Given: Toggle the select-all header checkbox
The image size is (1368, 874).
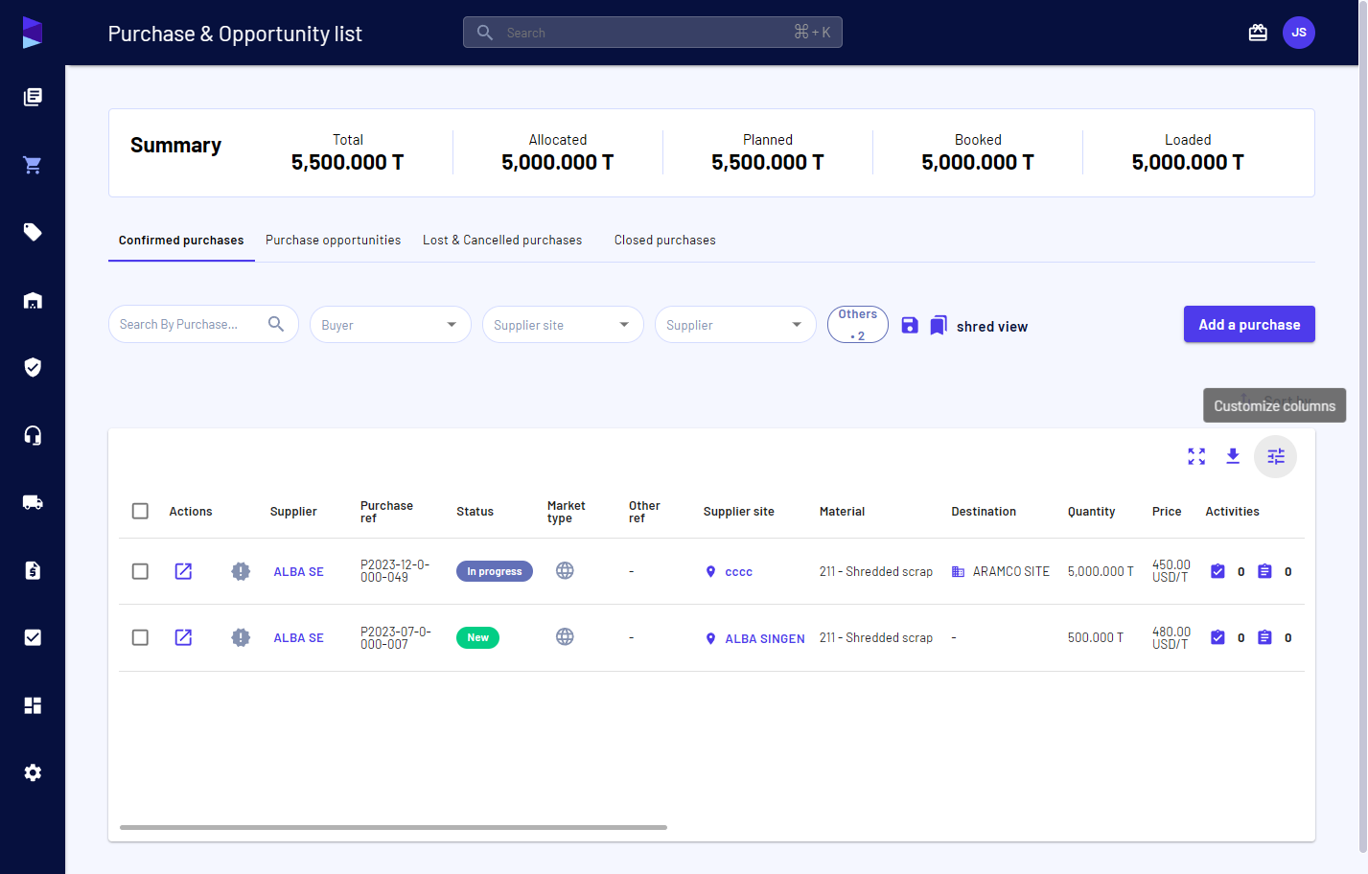Looking at the screenshot, I should tap(140, 511).
